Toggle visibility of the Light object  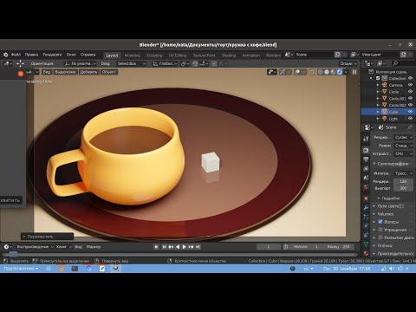(x=410, y=119)
